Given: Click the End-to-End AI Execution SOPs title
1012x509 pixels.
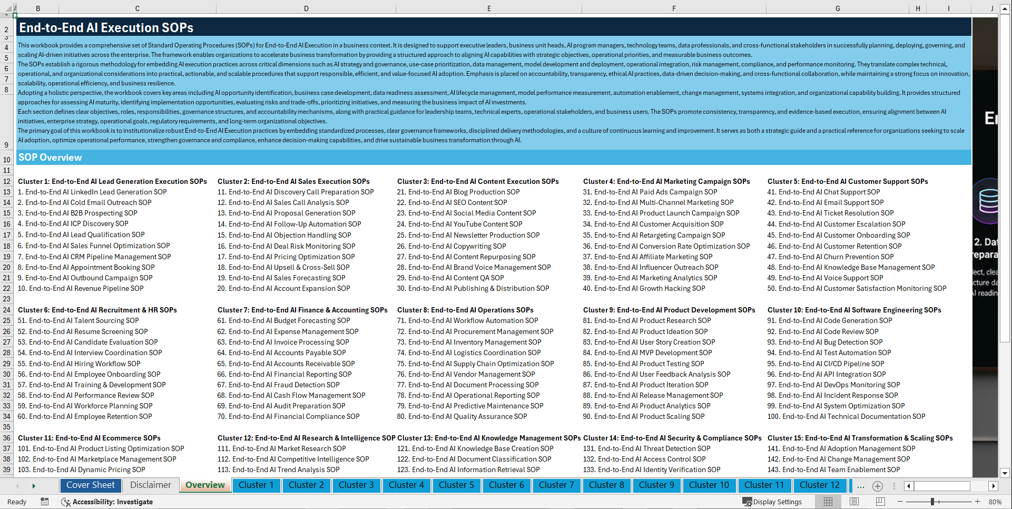Looking at the screenshot, I should [x=106, y=27].
